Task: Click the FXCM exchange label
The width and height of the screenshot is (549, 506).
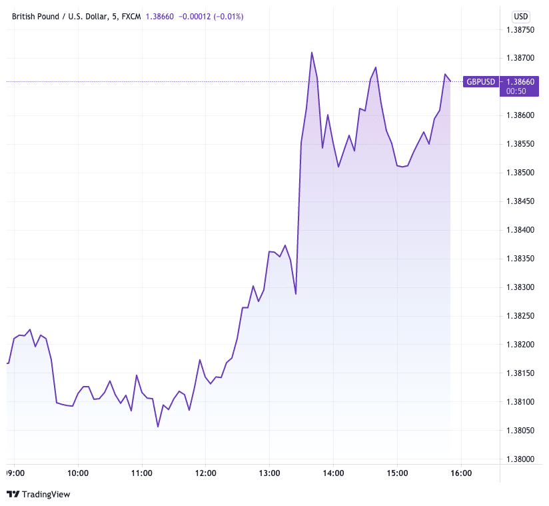Action: (131, 16)
